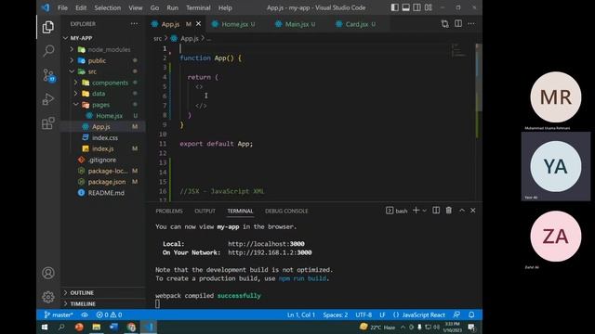Image resolution: width=595 pixels, height=334 pixels.
Task: Open the Accounts menu icon
Action: (48, 273)
